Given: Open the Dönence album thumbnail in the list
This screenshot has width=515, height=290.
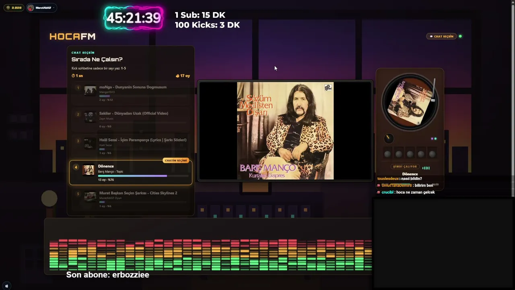Looking at the screenshot, I should pyautogui.click(x=88, y=170).
